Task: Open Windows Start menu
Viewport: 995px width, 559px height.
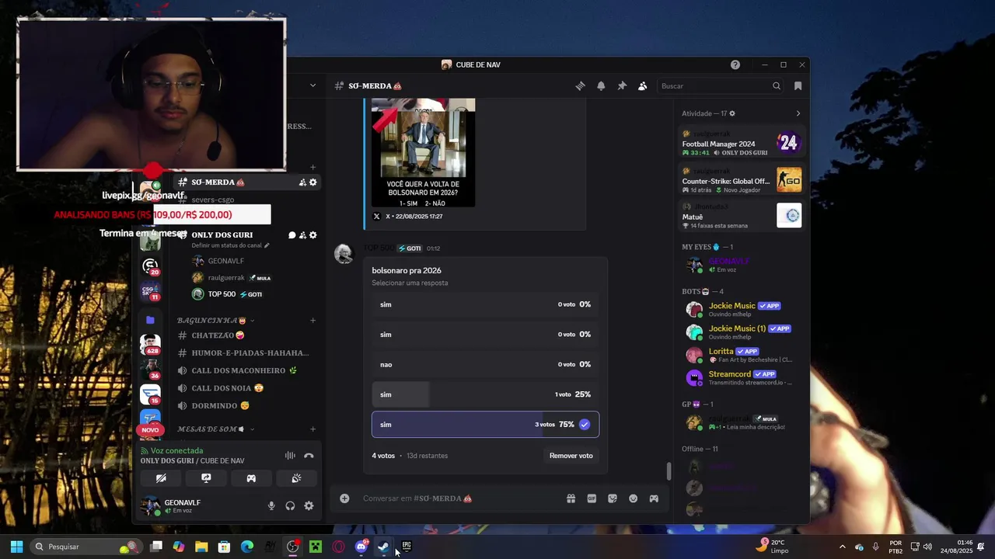Action: (16, 547)
